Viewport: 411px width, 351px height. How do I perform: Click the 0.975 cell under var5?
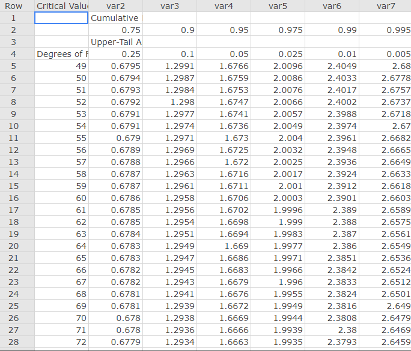coord(278,30)
